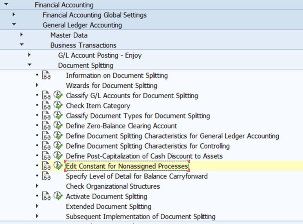Viewport: 303px width, 224px height.
Task: Execute activity icon for Define Zero-Balance Clearing Account
Action: pos(58,126)
